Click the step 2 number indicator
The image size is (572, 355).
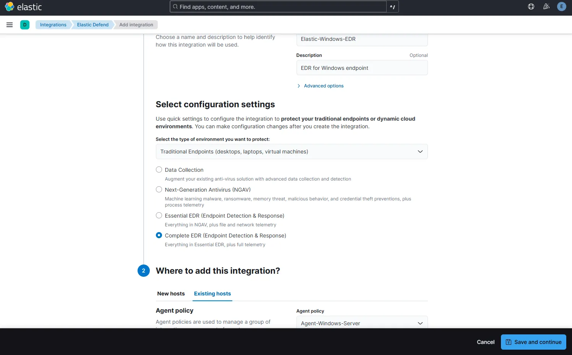tap(143, 271)
